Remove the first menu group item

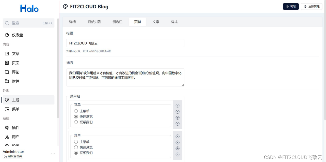pyautogui.click(x=178, y=112)
